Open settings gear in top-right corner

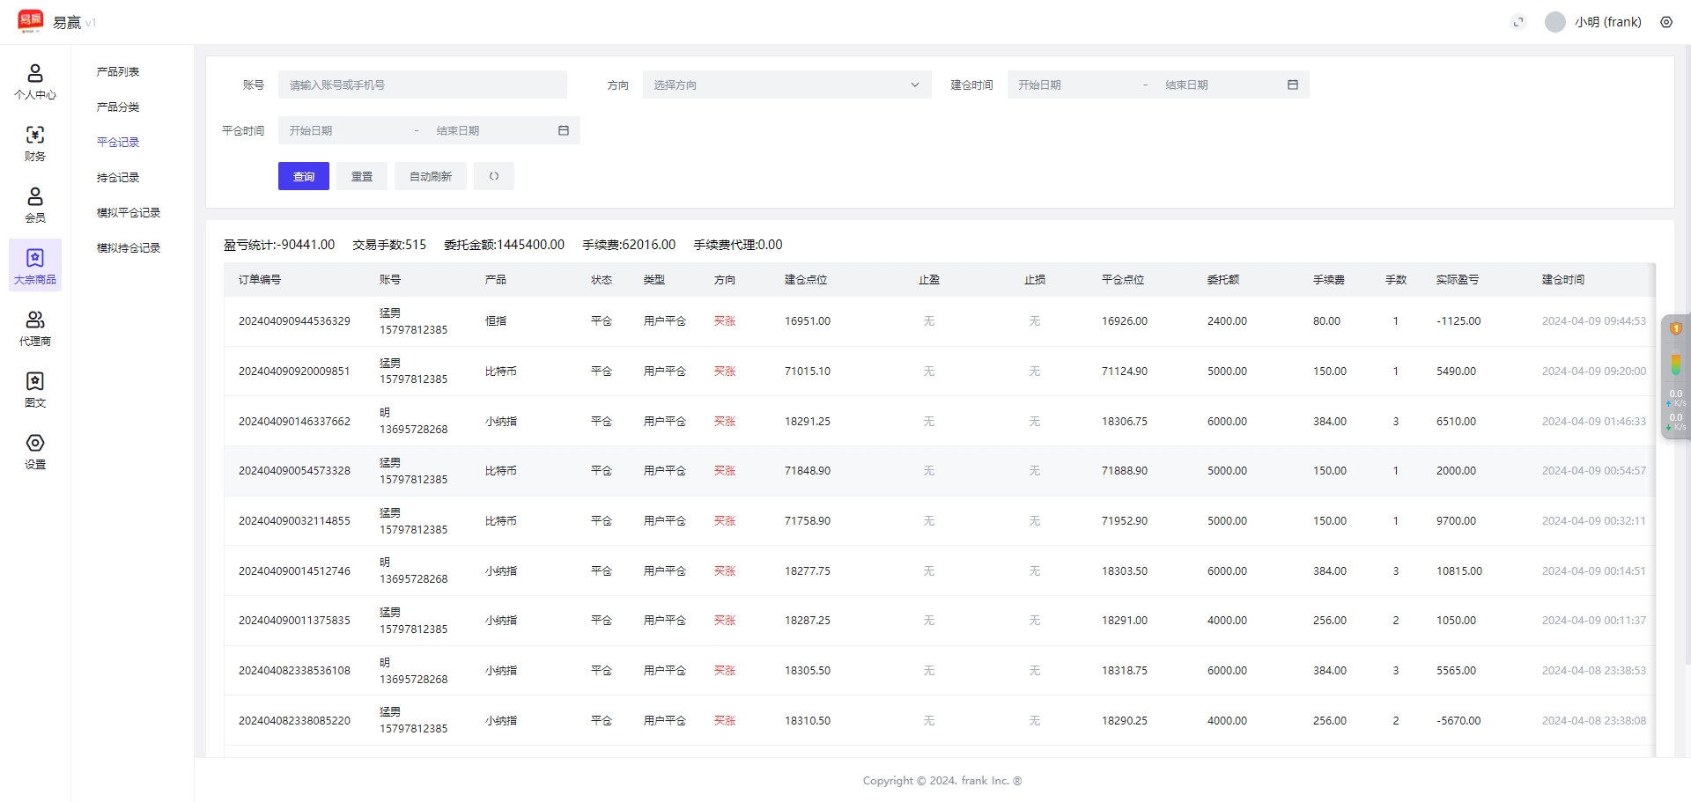pos(1666,22)
